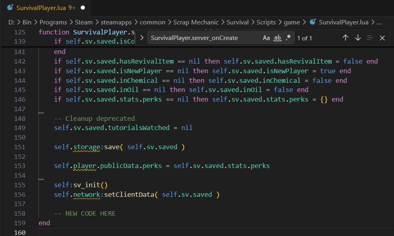Click Find in Selection icon
The width and height of the screenshot is (394, 236).
370,38
